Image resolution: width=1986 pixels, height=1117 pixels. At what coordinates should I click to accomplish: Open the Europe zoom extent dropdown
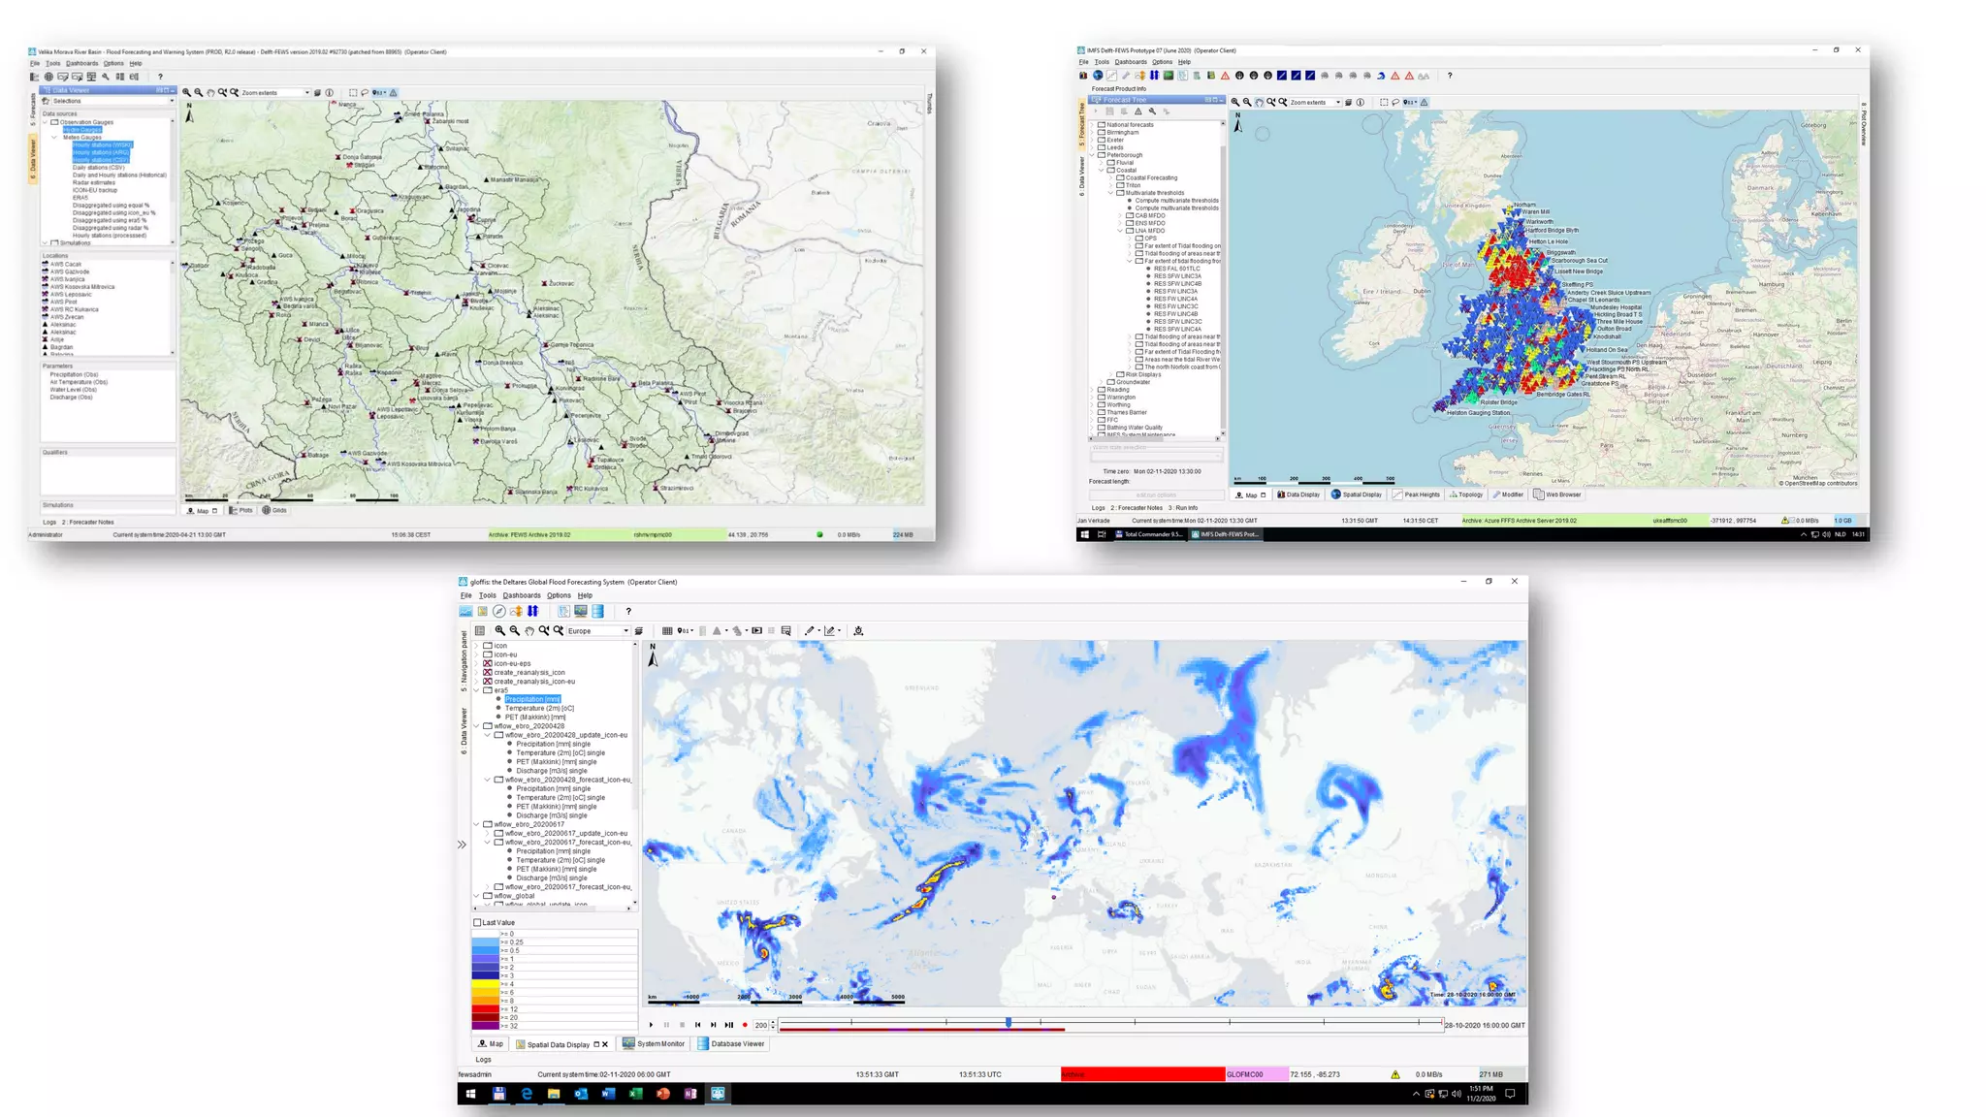click(625, 630)
